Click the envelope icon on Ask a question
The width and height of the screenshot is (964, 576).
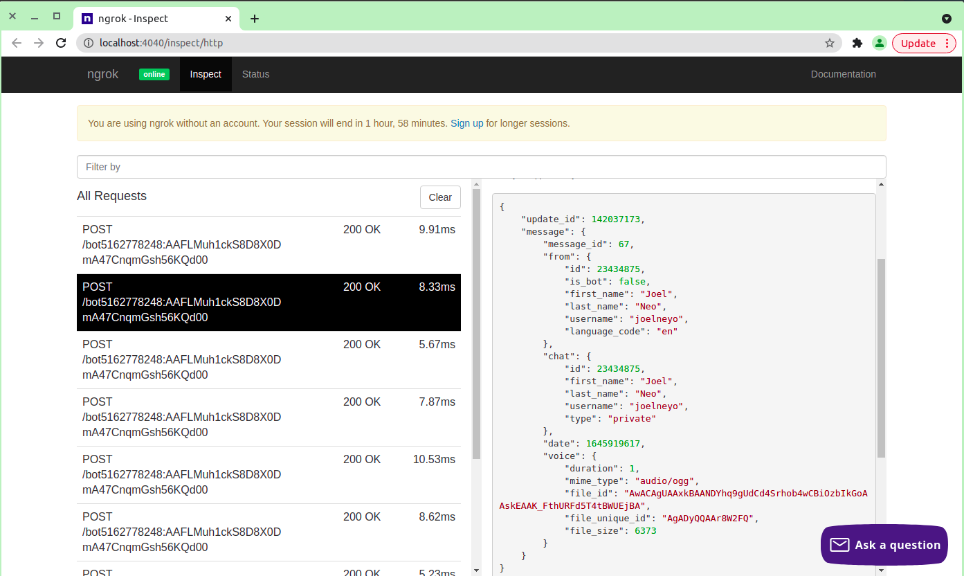tap(839, 545)
